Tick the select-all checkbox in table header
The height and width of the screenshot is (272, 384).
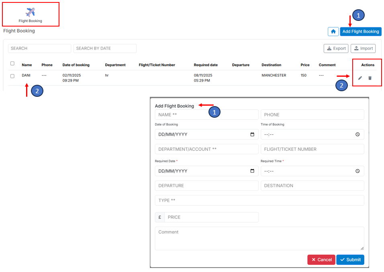(12, 63)
